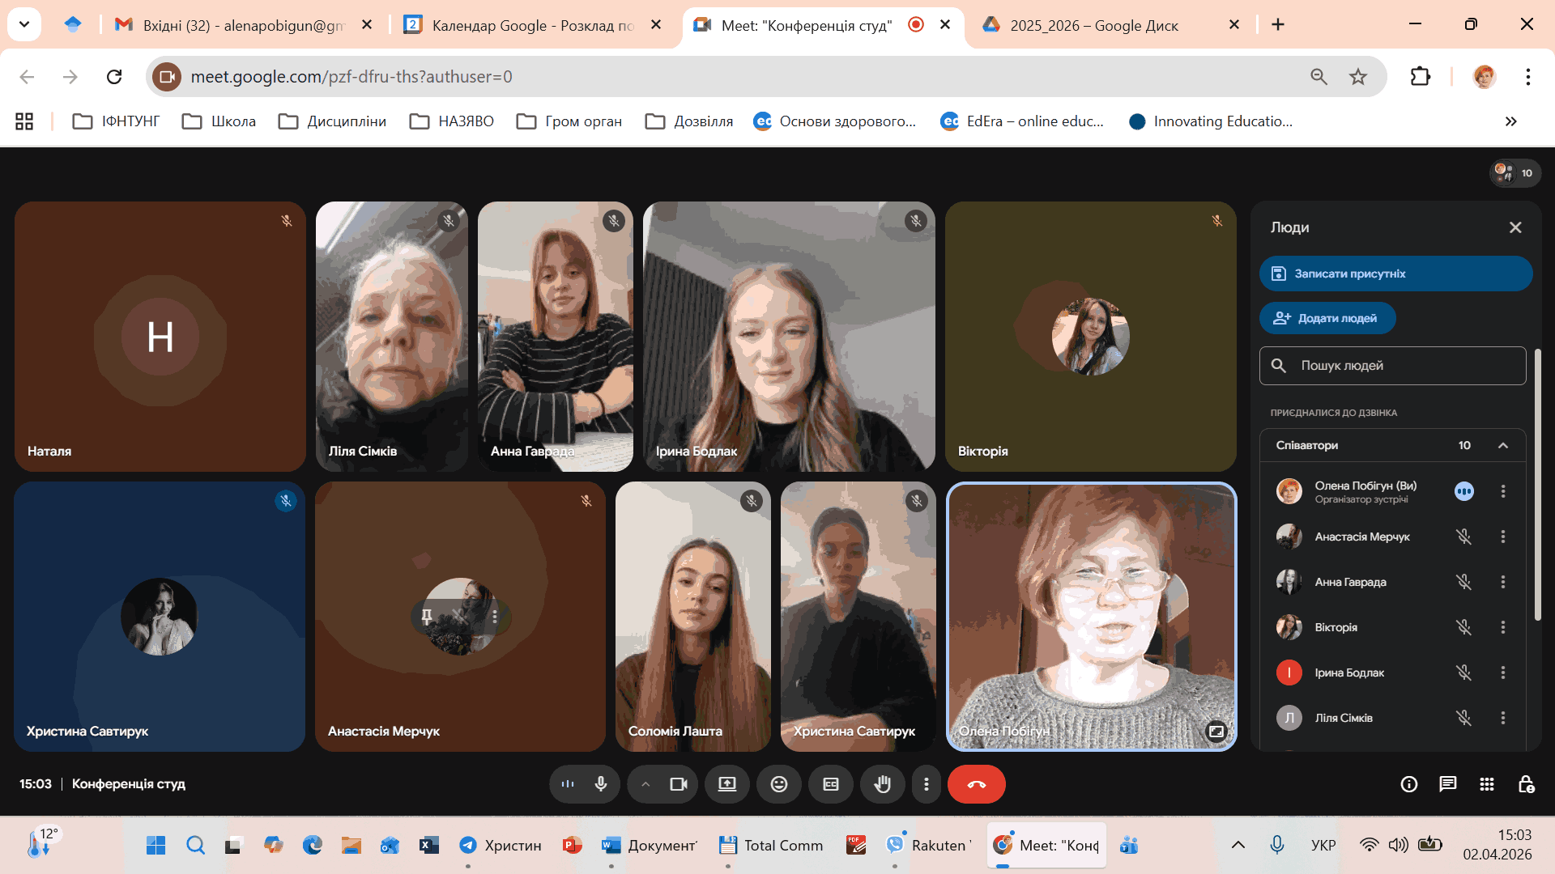Viewport: 1555px width, 874px height.
Task: Open host controls lock icon
Action: click(x=1526, y=784)
